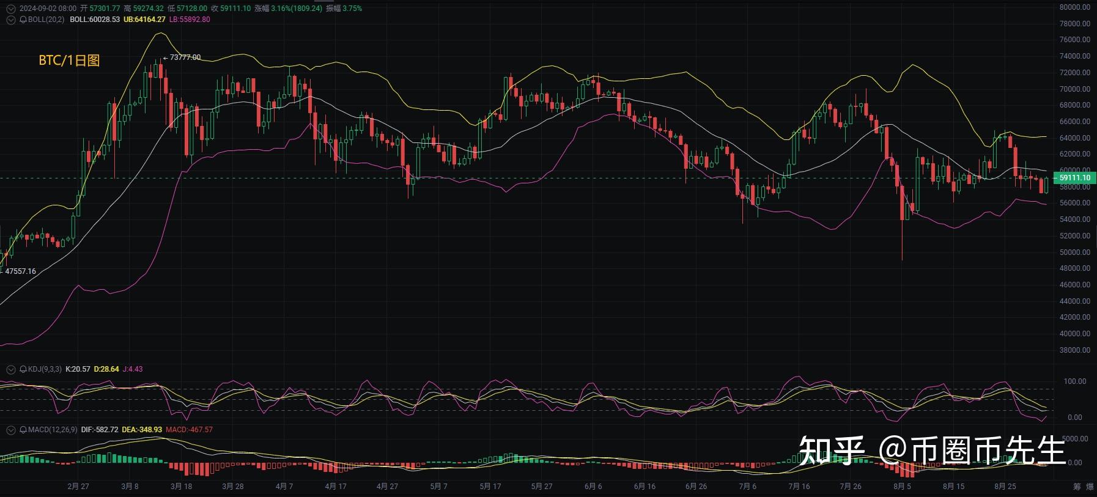Click the DIF:-582.72 value
1097x497 pixels.
(x=100, y=430)
